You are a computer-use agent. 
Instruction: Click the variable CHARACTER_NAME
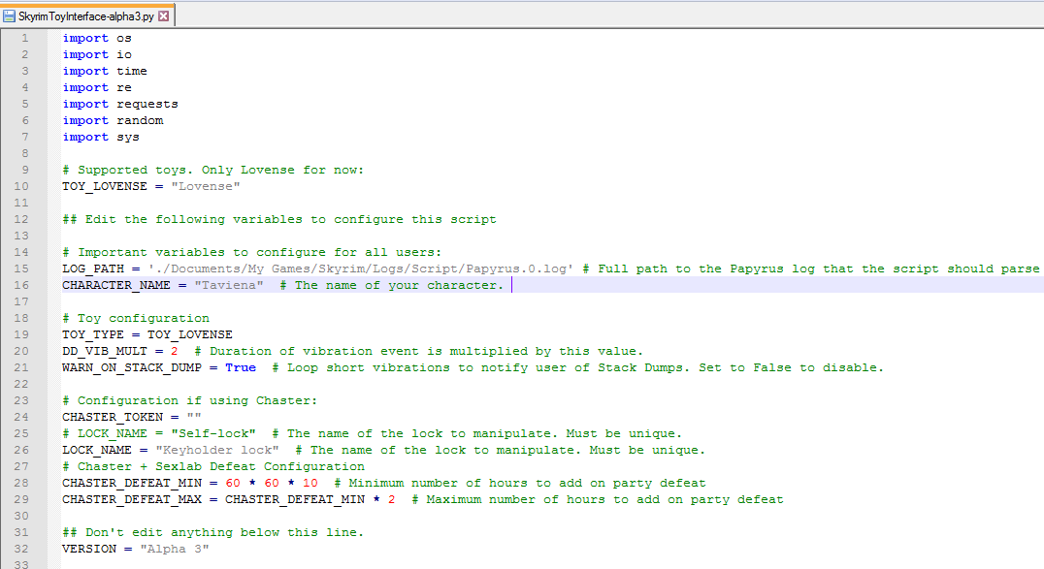[116, 285]
